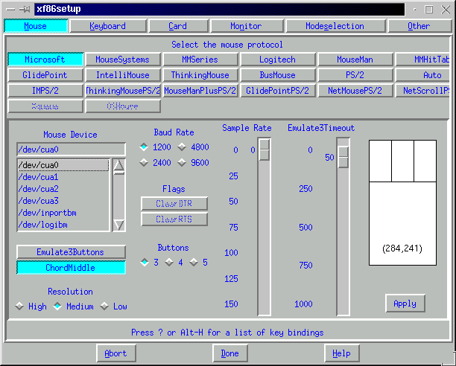
Task: Click in the mouse device text field
Action: pyautogui.click(x=71, y=150)
